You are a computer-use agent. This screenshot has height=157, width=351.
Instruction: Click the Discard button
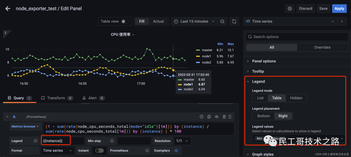click(305, 8)
